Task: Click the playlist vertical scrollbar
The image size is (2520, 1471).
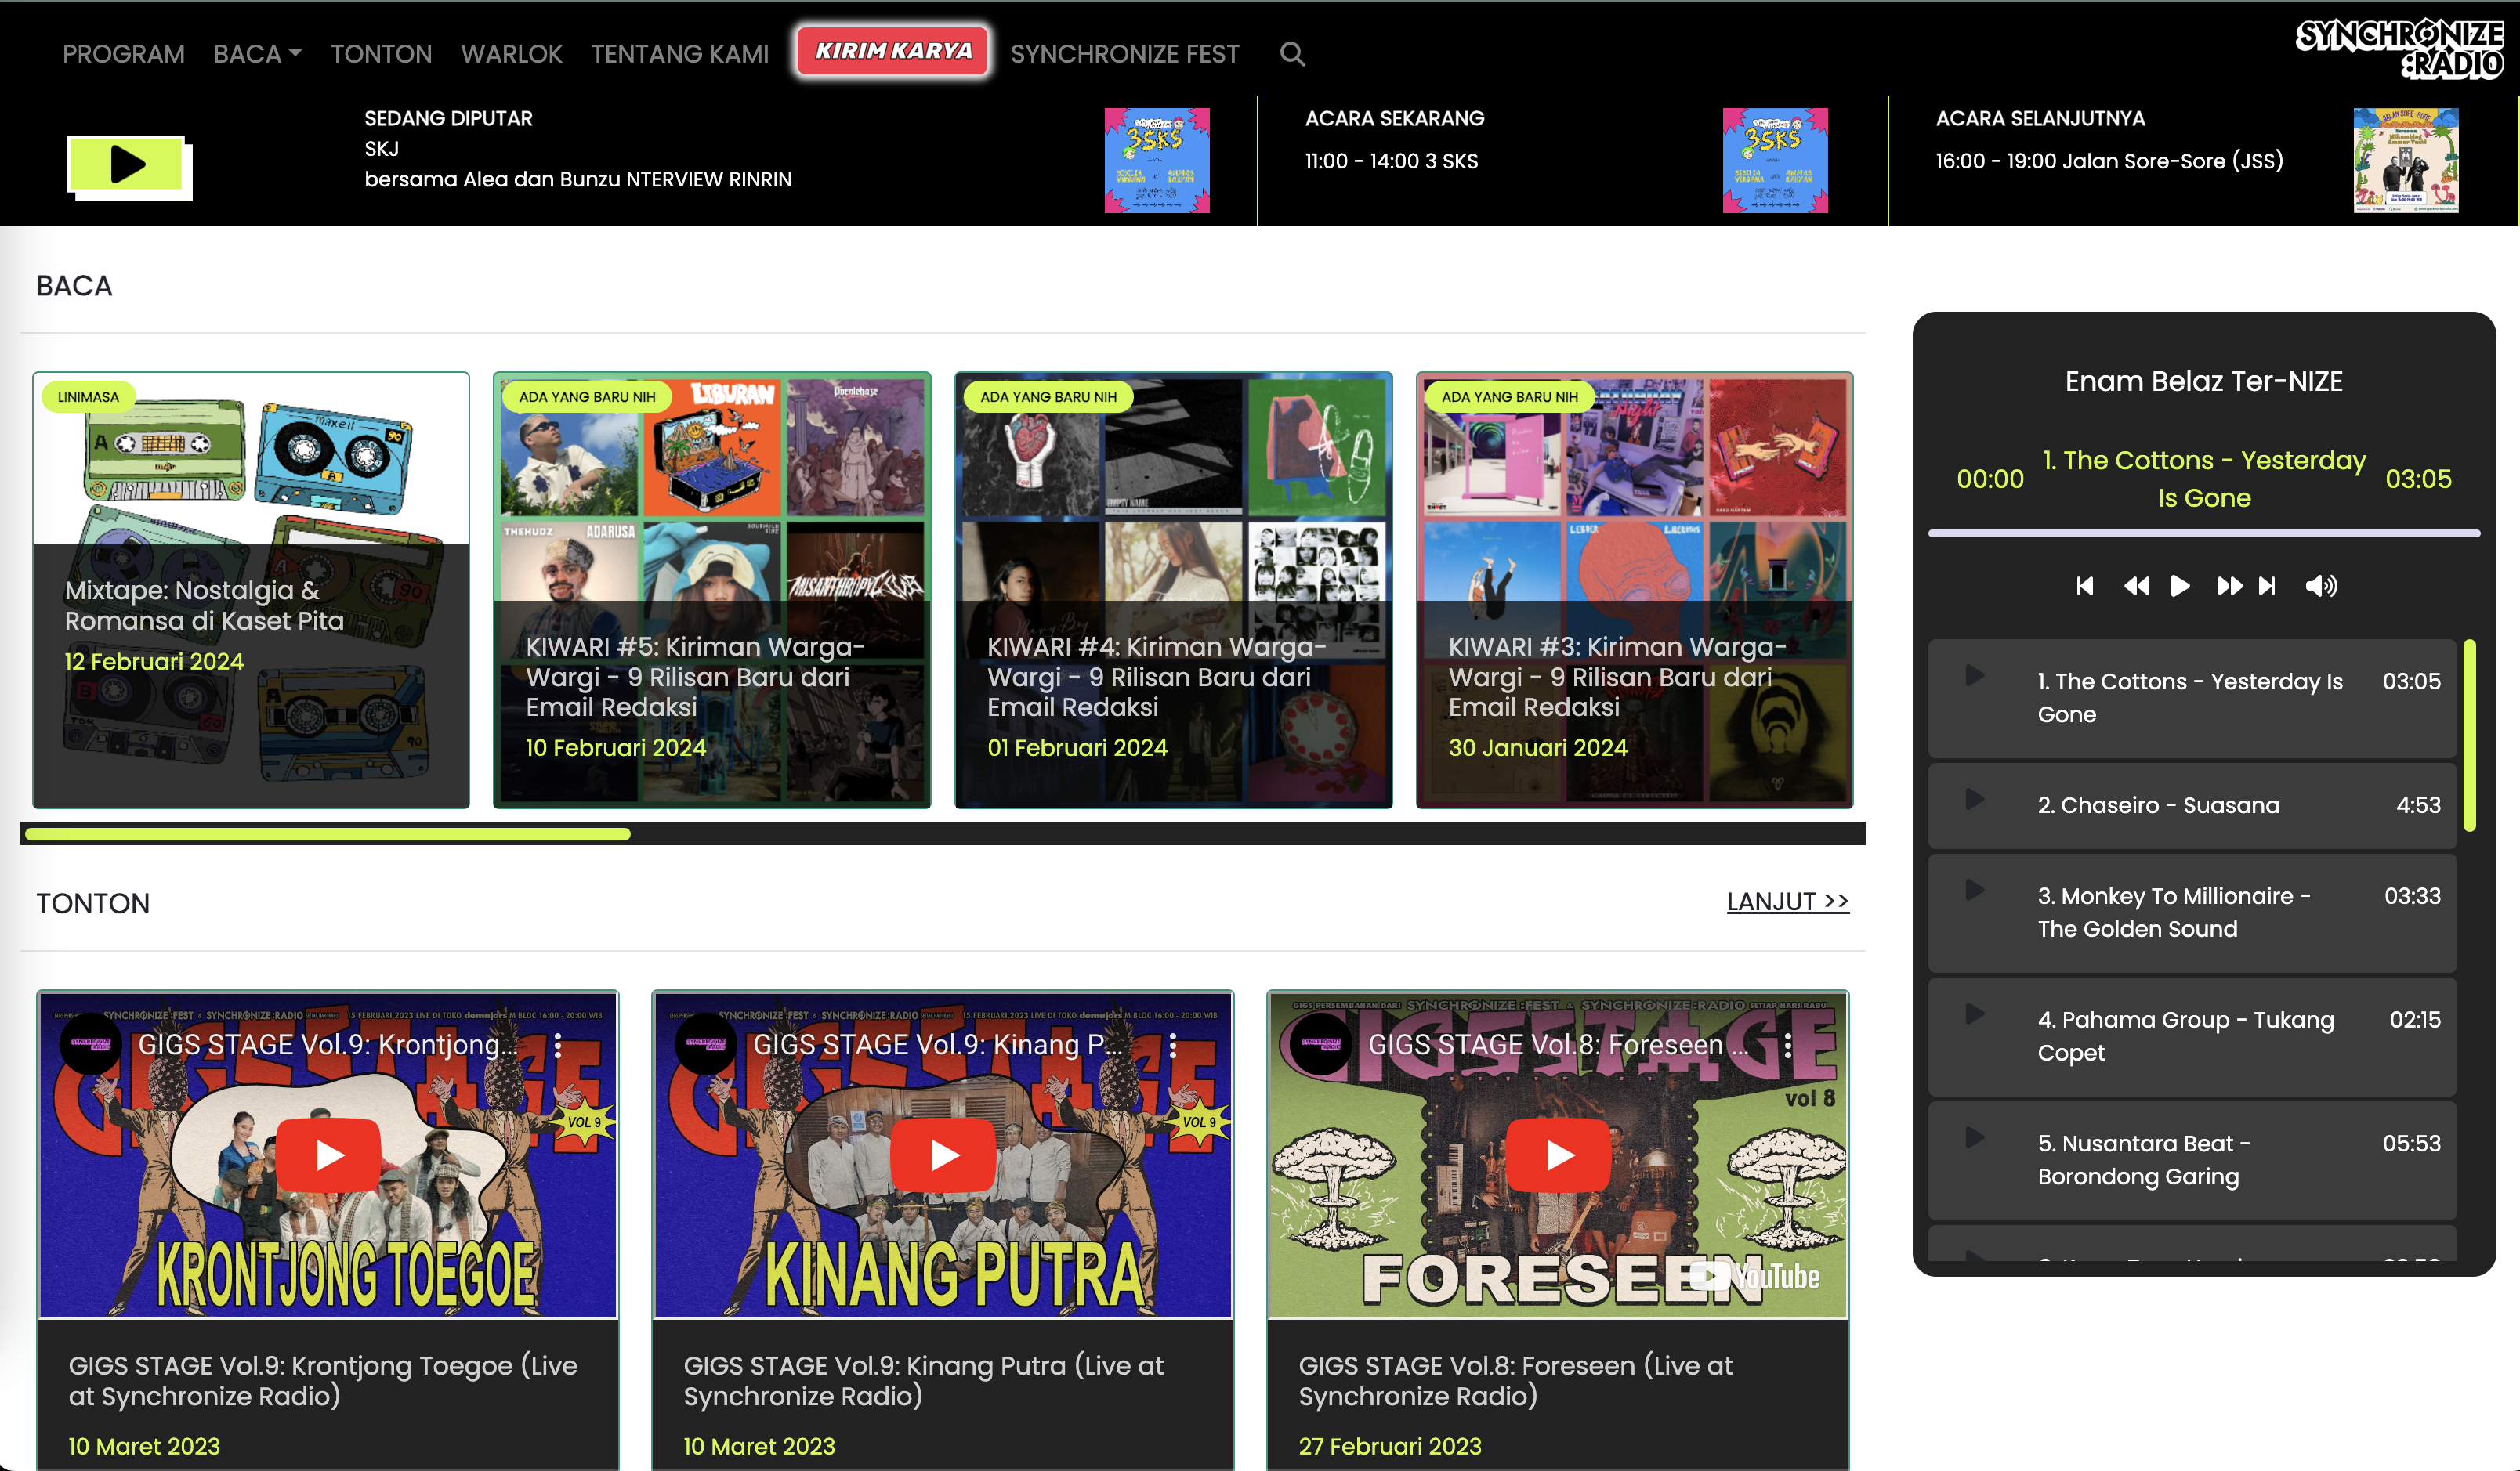Action: [2470, 735]
